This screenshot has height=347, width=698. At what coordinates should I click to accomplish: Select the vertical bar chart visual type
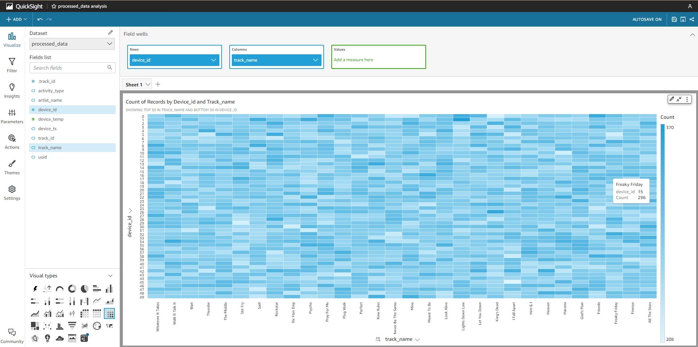109,289
